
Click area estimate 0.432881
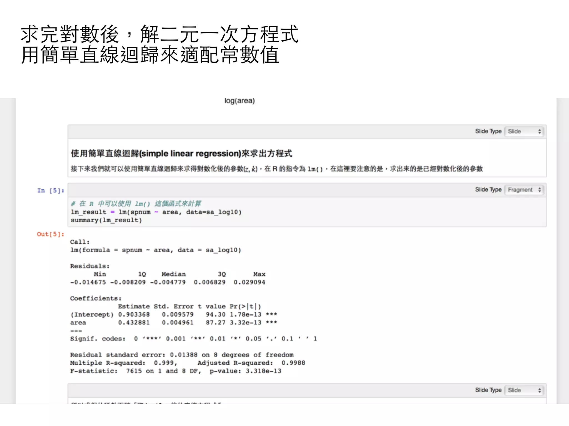pyautogui.click(x=134, y=323)
